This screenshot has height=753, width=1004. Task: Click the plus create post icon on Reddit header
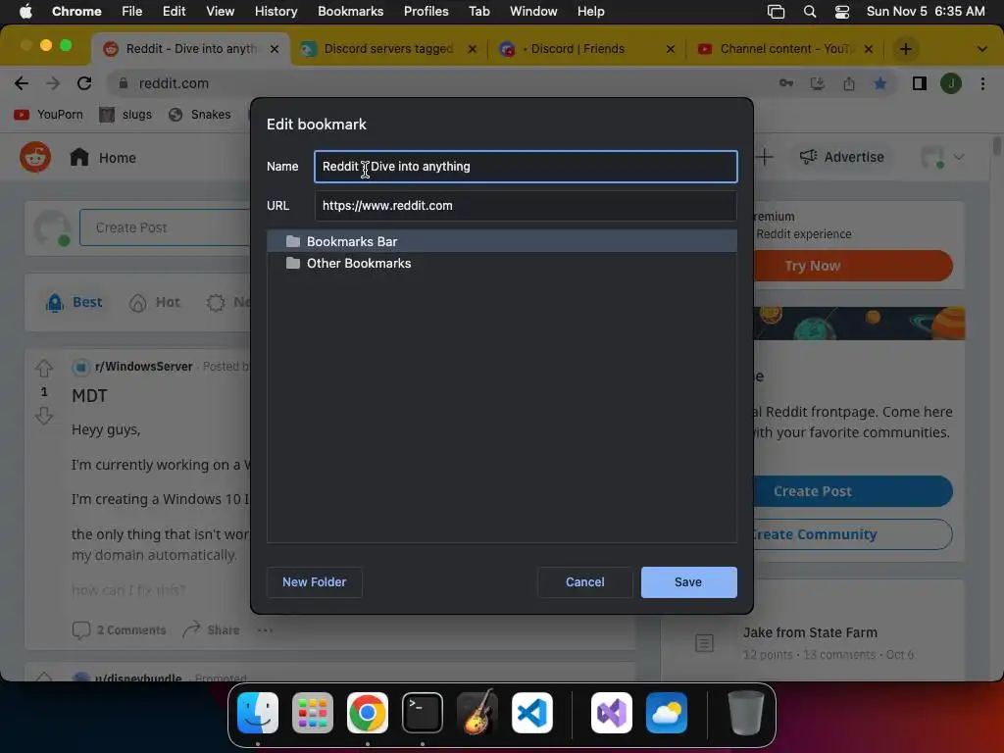[x=765, y=157]
